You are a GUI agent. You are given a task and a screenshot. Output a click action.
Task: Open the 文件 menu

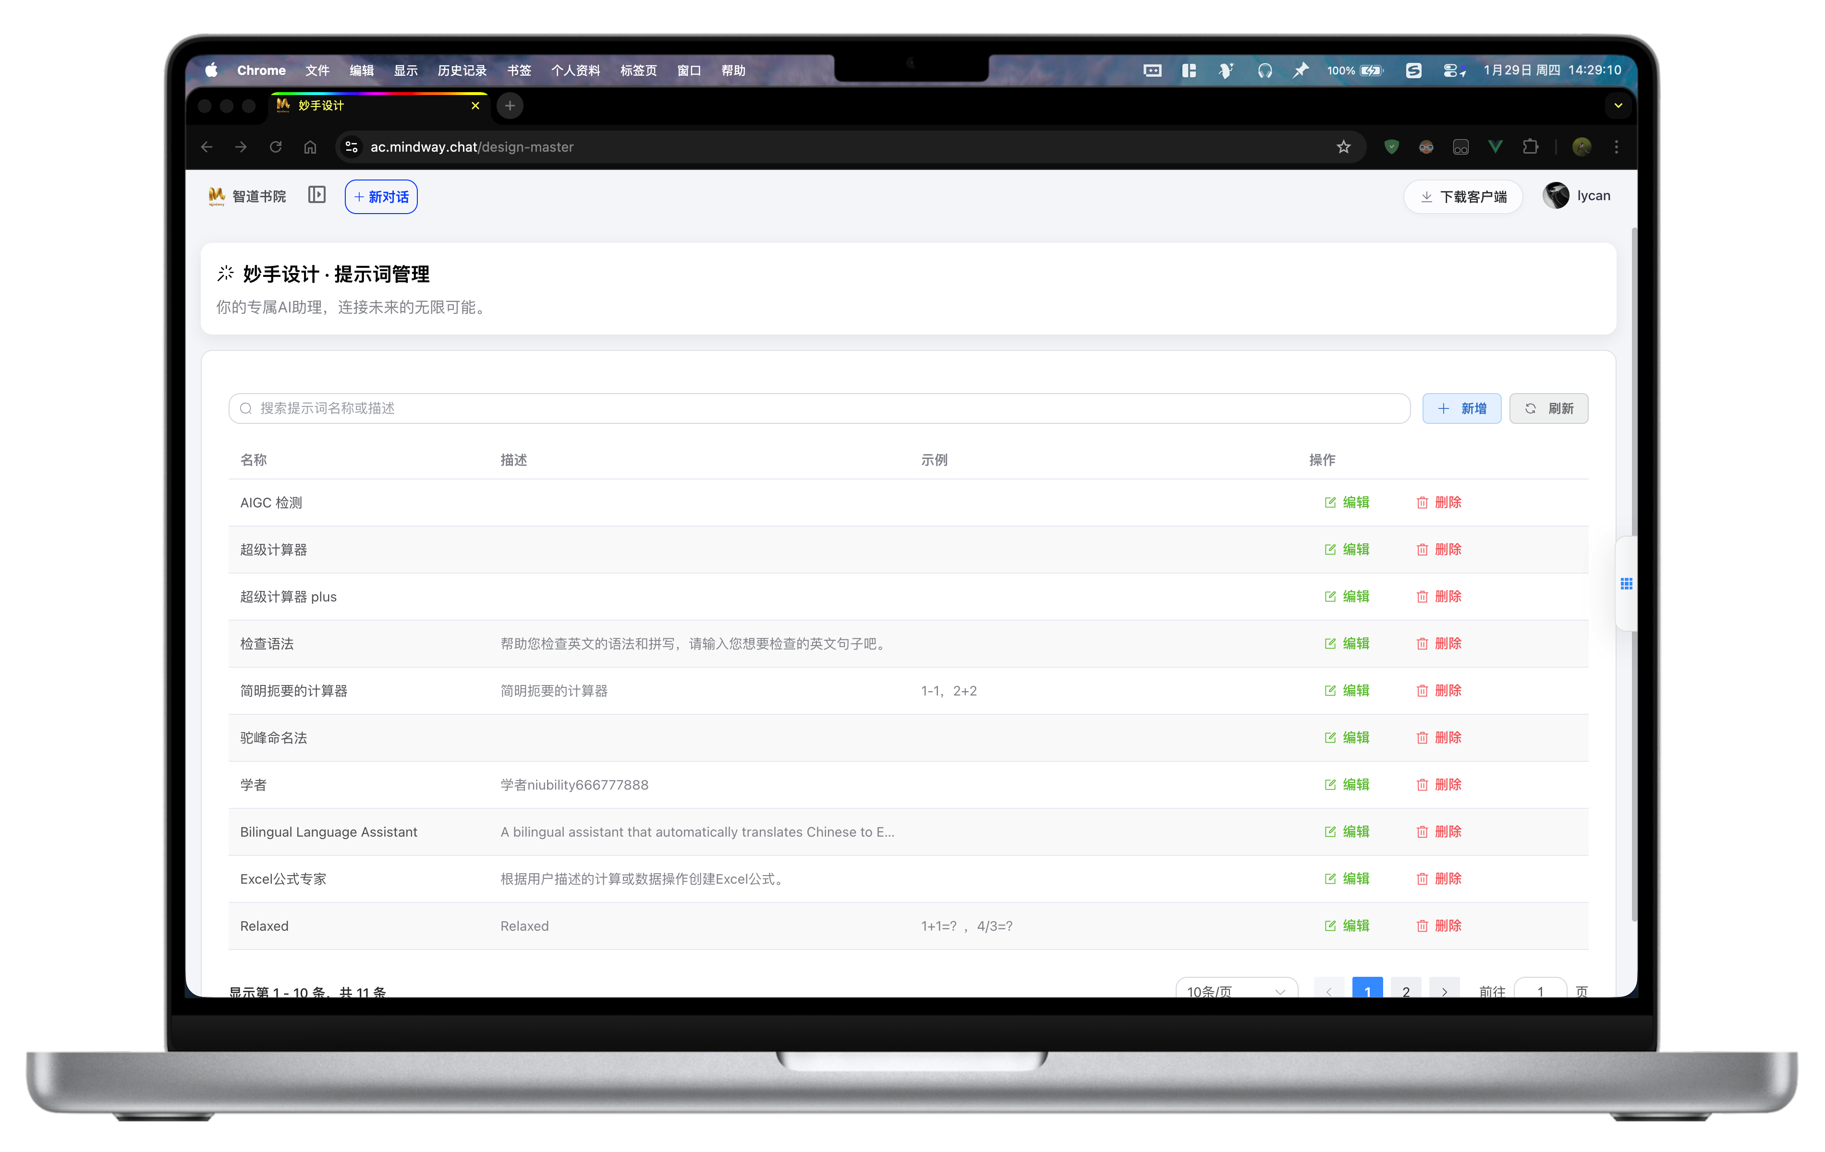[x=317, y=71]
